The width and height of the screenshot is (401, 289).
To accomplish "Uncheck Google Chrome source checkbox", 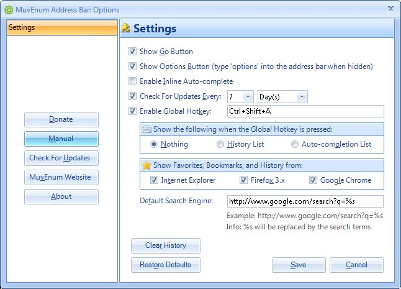I will [x=313, y=180].
